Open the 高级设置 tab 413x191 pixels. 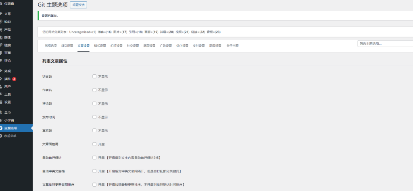pyautogui.click(x=215, y=46)
